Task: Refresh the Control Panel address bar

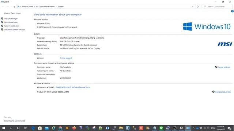Action: point(197,7)
